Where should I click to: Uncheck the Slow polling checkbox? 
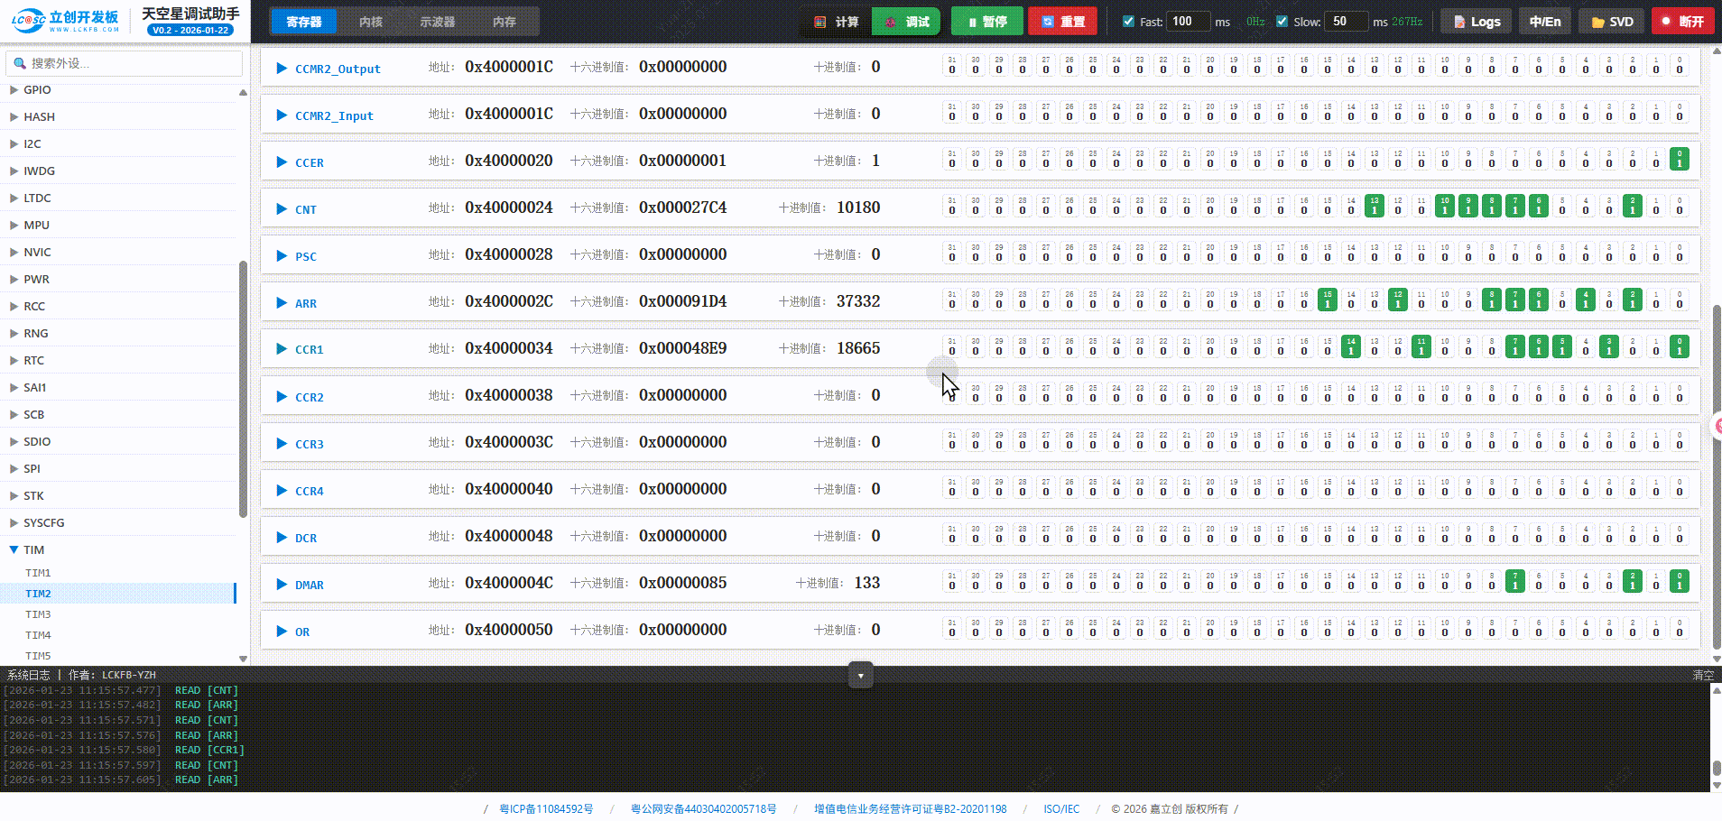pyautogui.click(x=1282, y=22)
